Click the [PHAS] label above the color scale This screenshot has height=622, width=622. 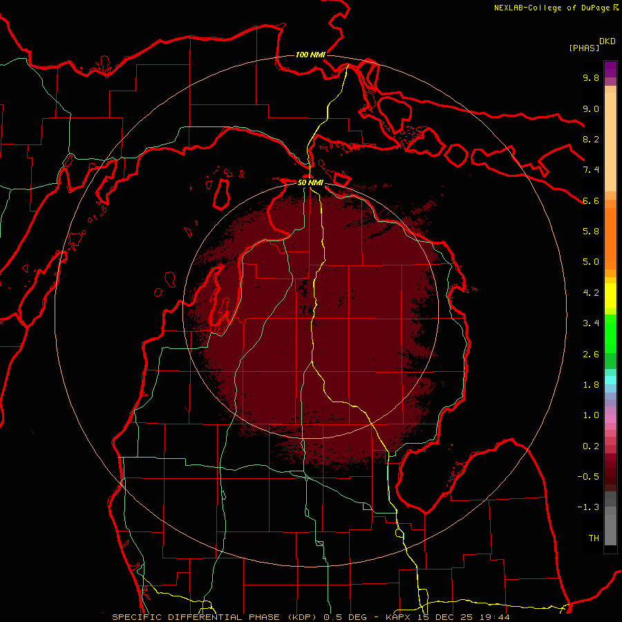(x=584, y=48)
